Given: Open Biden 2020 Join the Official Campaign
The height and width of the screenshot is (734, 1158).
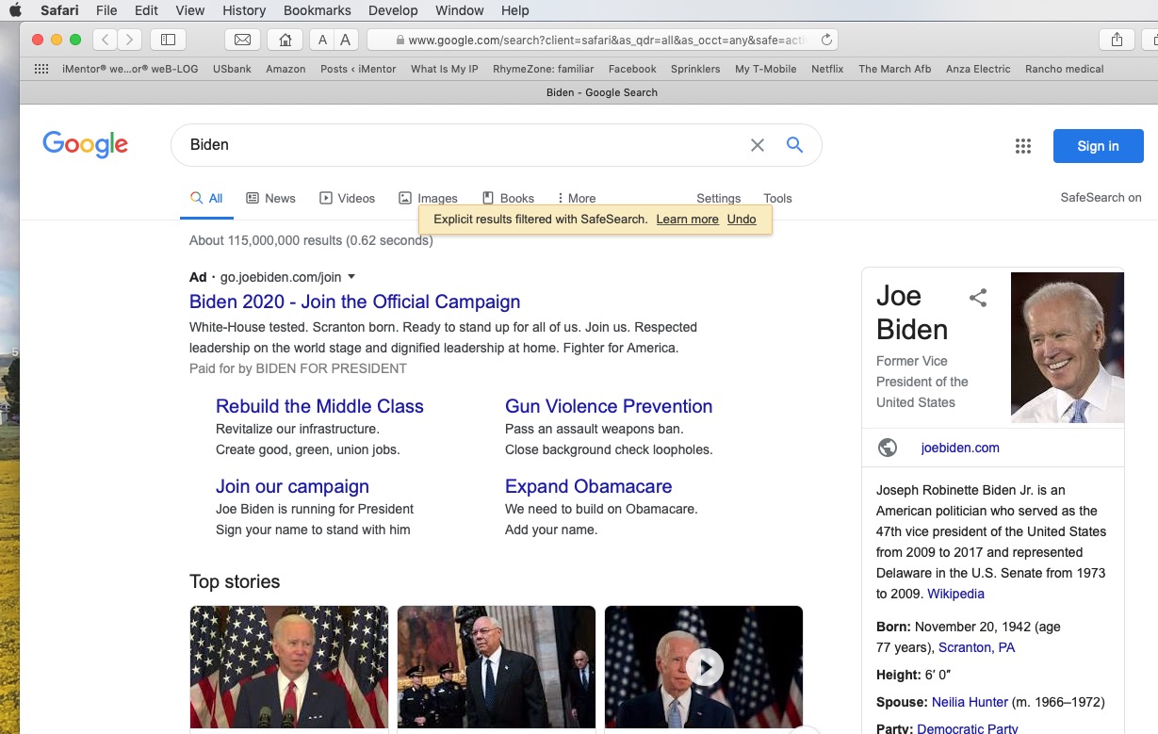Looking at the screenshot, I should (354, 302).
